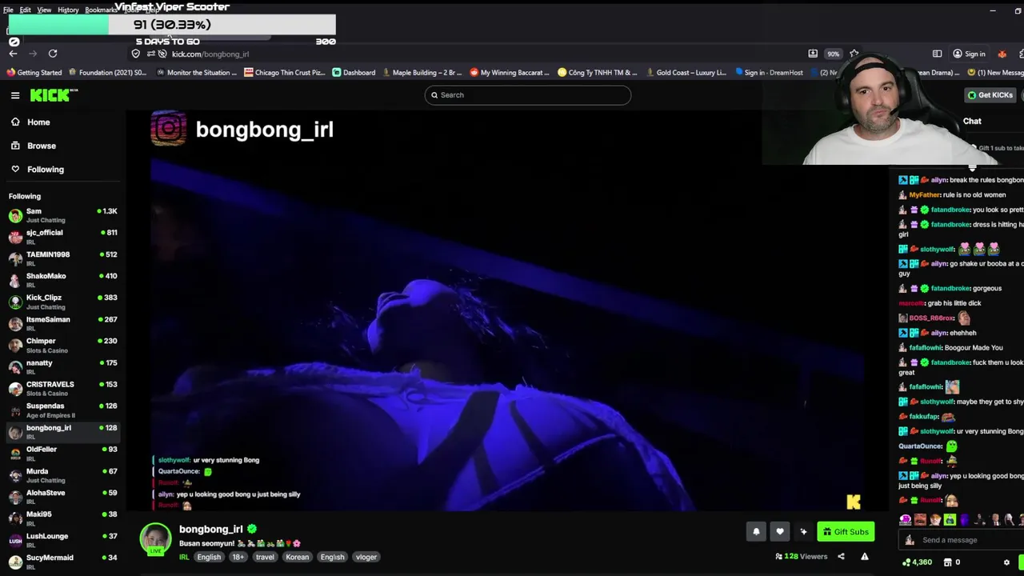Open Sam's channel in Following list
This screenshot has width=1024, height=576.
62,214
